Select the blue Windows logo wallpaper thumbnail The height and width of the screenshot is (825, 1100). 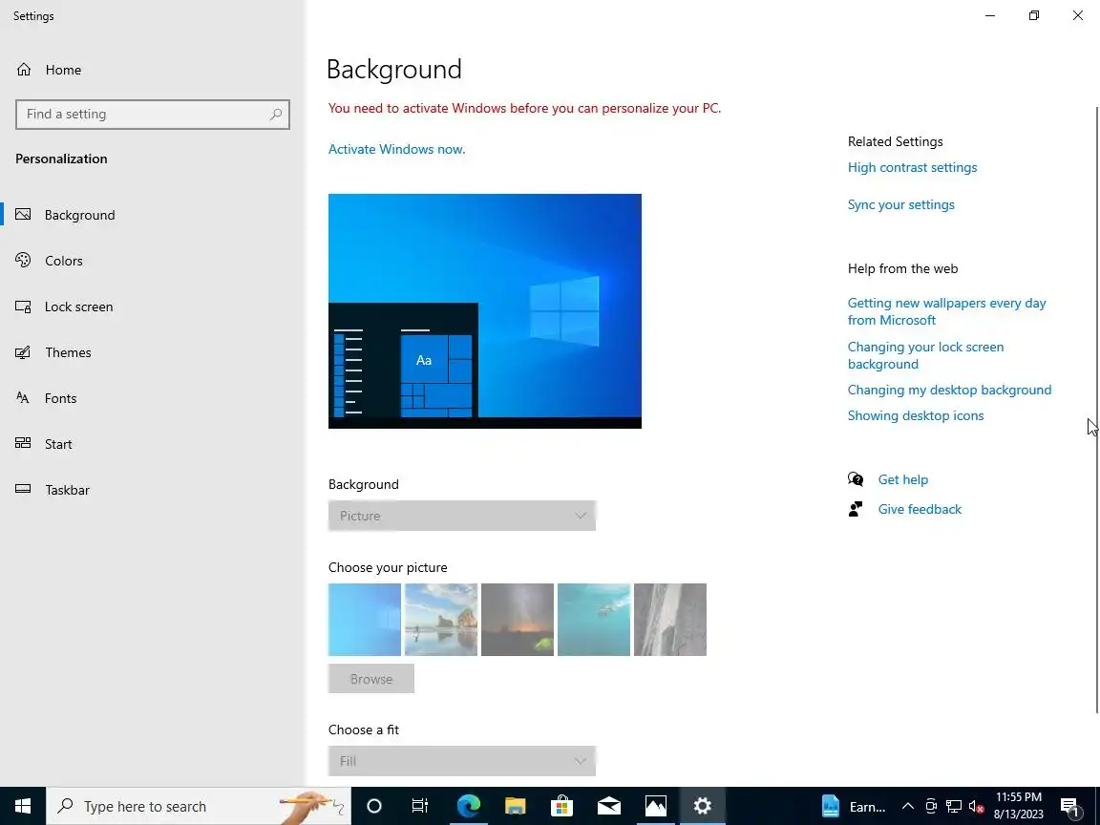point(365,620)
